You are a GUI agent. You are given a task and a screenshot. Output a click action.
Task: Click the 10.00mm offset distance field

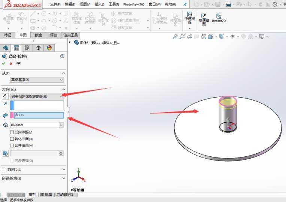point(34,125)
